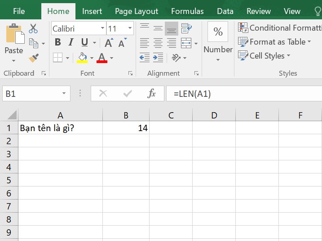Switch to the Formulas tab
Viewport: 322px width, 241px height.
tap(187, 11)
